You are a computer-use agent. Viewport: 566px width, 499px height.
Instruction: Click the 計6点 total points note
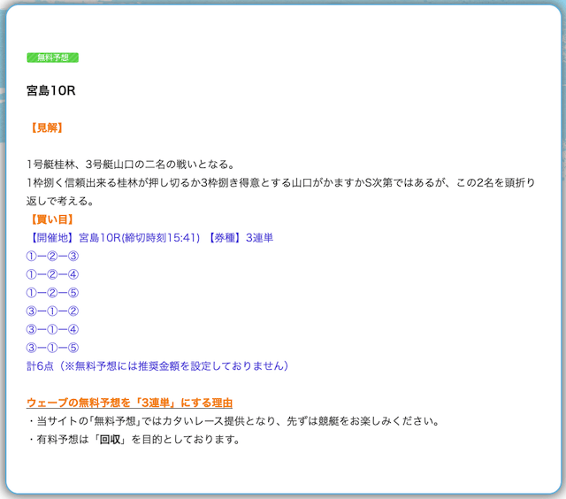157,366
